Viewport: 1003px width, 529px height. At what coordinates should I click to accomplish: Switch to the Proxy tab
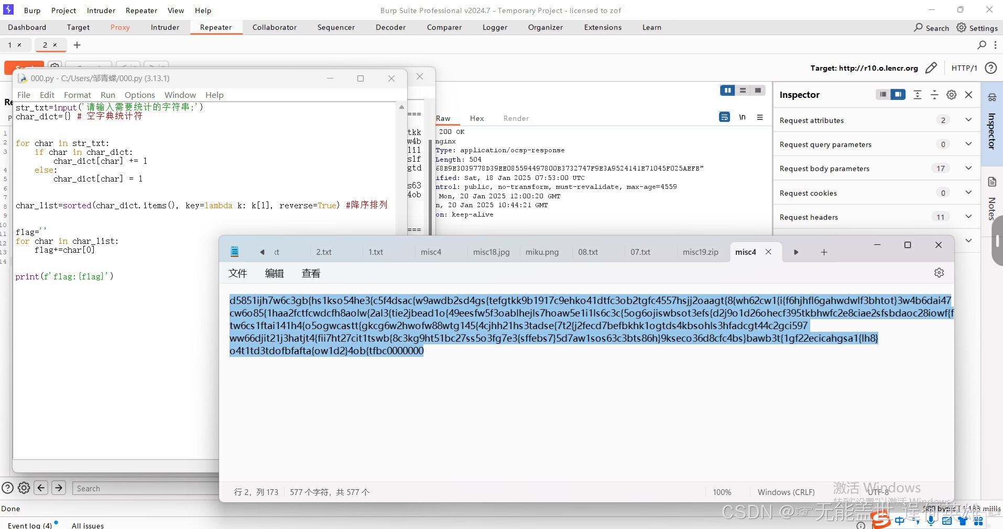pyautogui.click(x=120, y=27)
